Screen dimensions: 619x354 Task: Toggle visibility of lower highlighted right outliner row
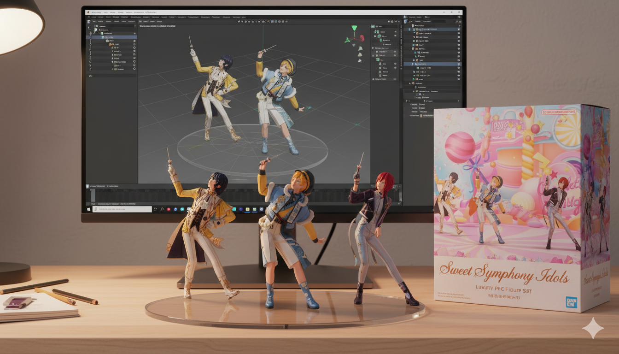[458, 64]
